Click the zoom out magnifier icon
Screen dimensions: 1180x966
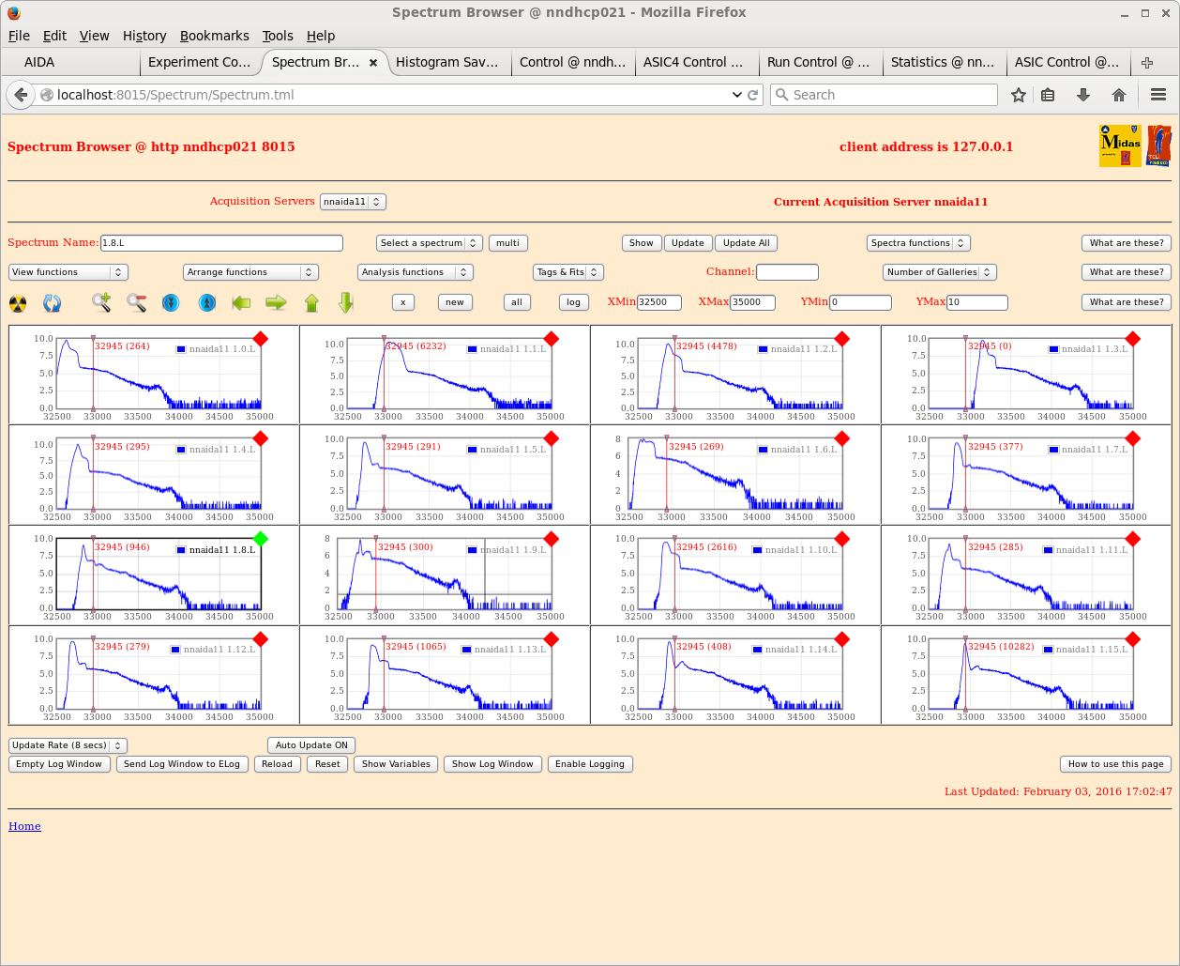(x=137, y=302)
